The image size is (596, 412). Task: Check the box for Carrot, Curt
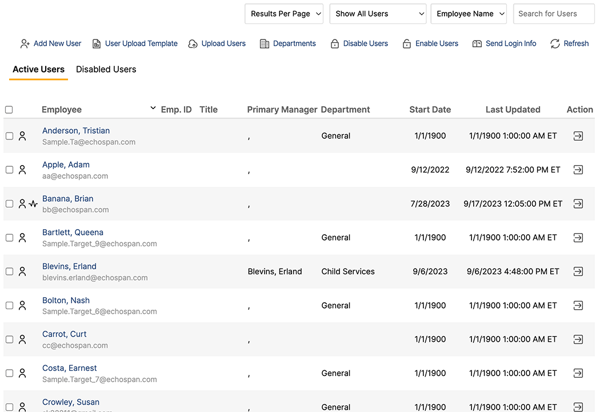coord(10,339)
